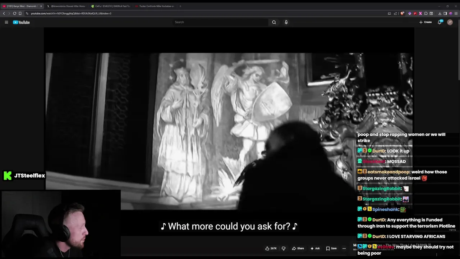
Task: Toggle the browser sidebar panel
Action: (x=445, y=13)
